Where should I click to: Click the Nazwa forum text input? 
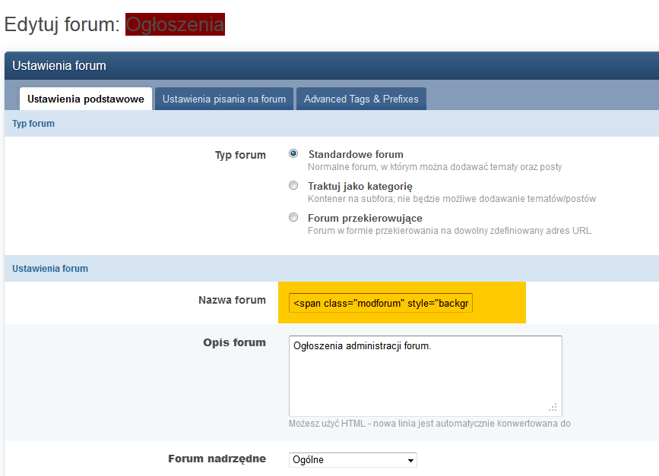(x=381, y=304)
